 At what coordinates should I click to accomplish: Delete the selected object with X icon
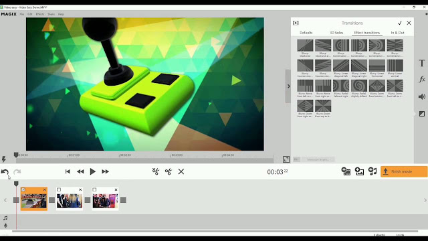click(181, 171)
